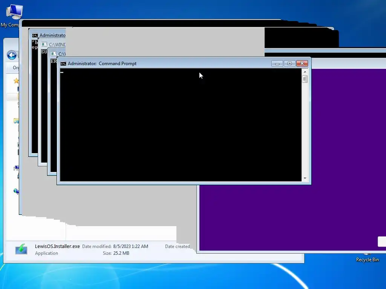Click the date value 8/5/2023 1:22 AM
Screen dimensions: 386x289
pyautogui.click(x=131, y=246)
